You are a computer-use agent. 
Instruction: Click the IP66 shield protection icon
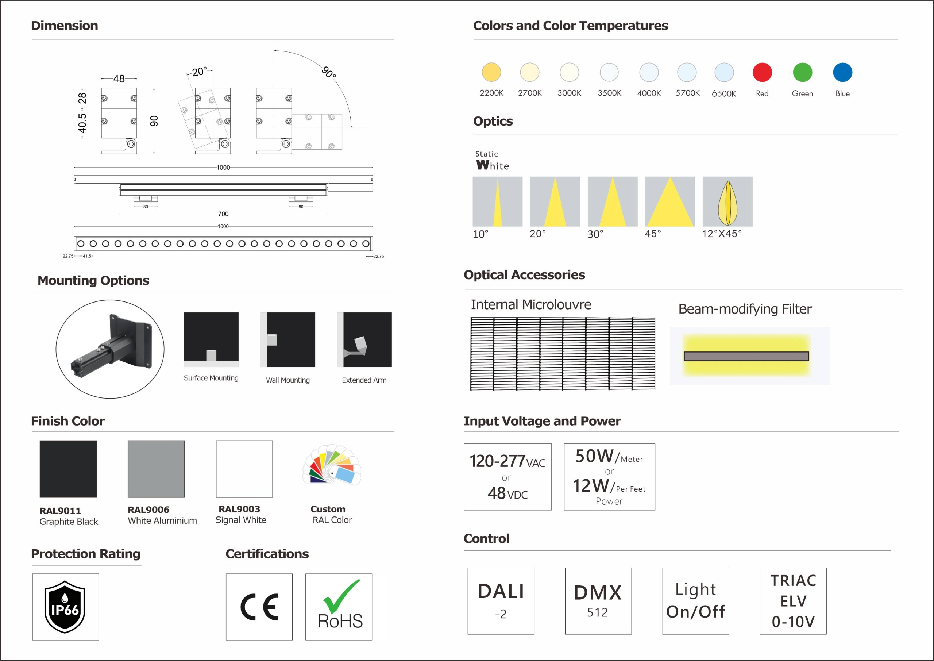(65, 607)
